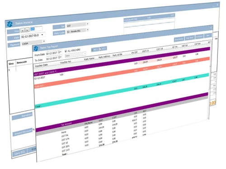226x169 pixels.
Task: Open the From Date calendar picker
Action: 60,52
